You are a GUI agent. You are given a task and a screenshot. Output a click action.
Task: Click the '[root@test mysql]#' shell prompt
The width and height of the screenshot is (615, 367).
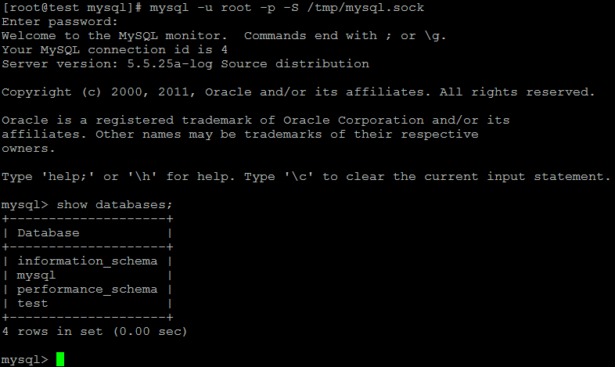71,8
